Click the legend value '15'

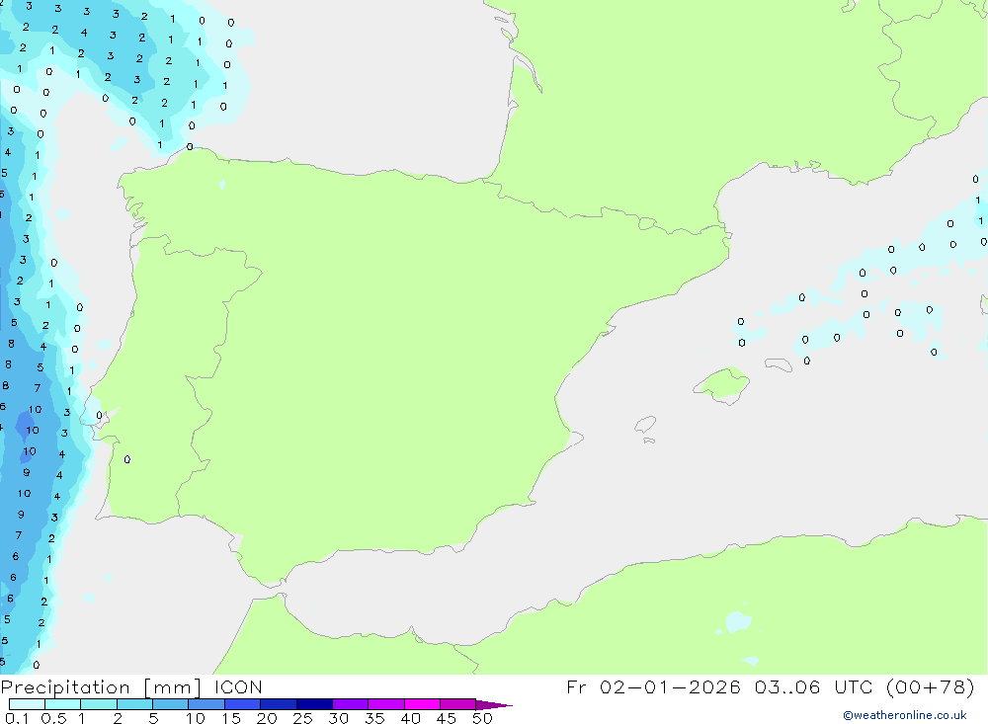(x=230, y=718)
